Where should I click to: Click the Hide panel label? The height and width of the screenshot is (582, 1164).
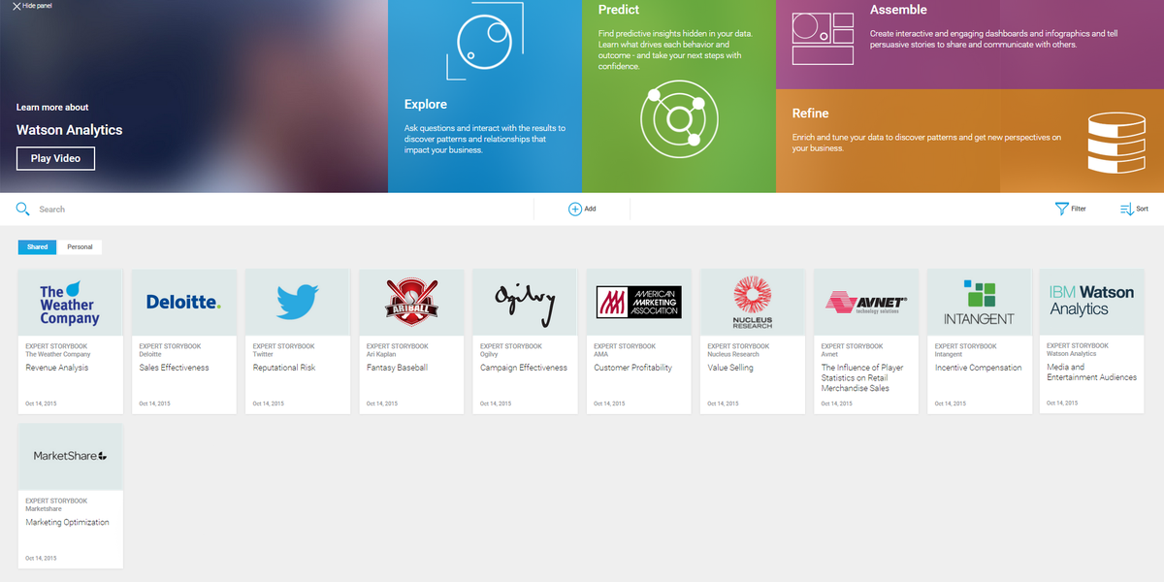pyautogui.click(x=38, y=6)
